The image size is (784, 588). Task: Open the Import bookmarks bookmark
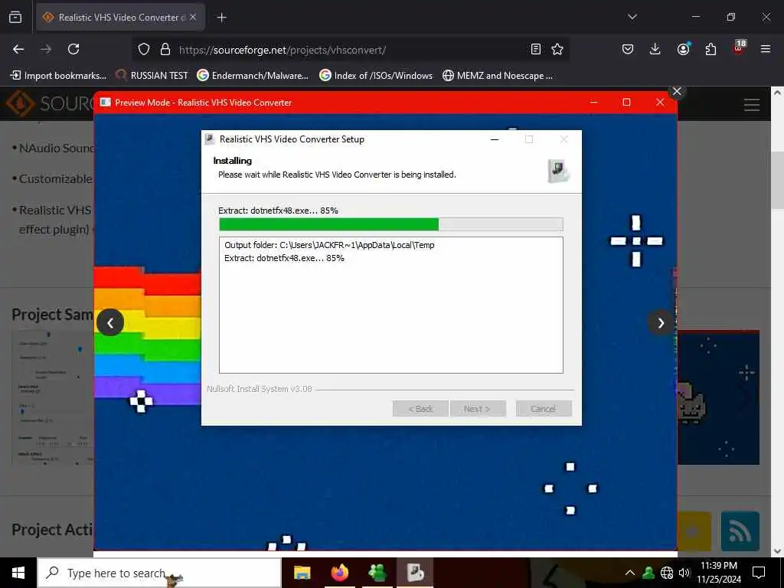tap(58, 76)
